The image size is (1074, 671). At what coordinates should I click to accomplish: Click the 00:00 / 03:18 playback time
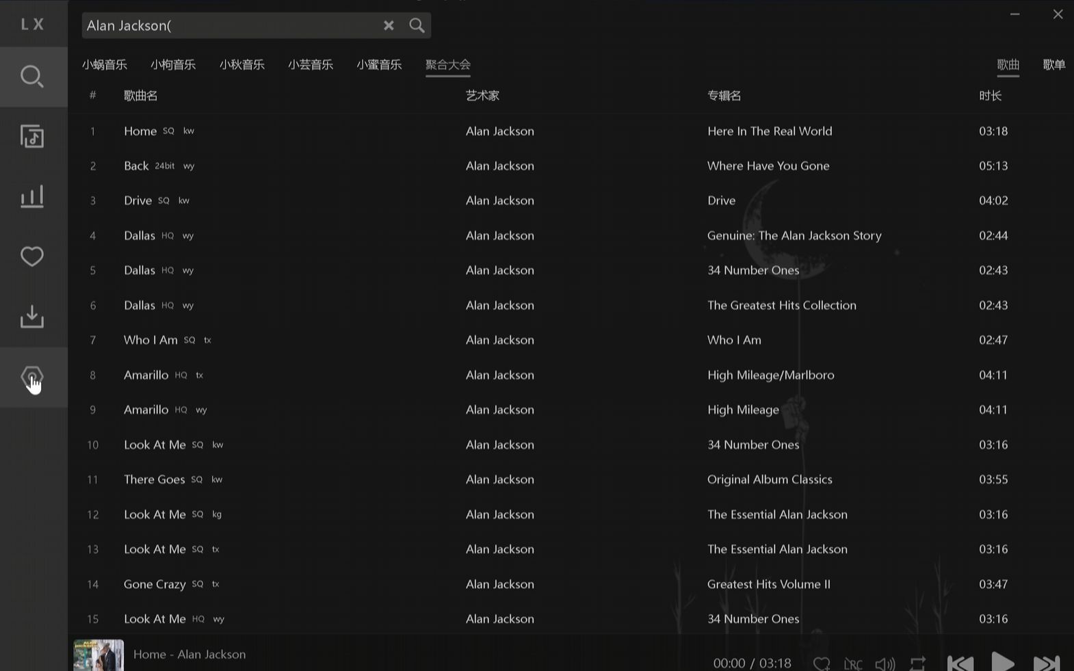[752, 663]
